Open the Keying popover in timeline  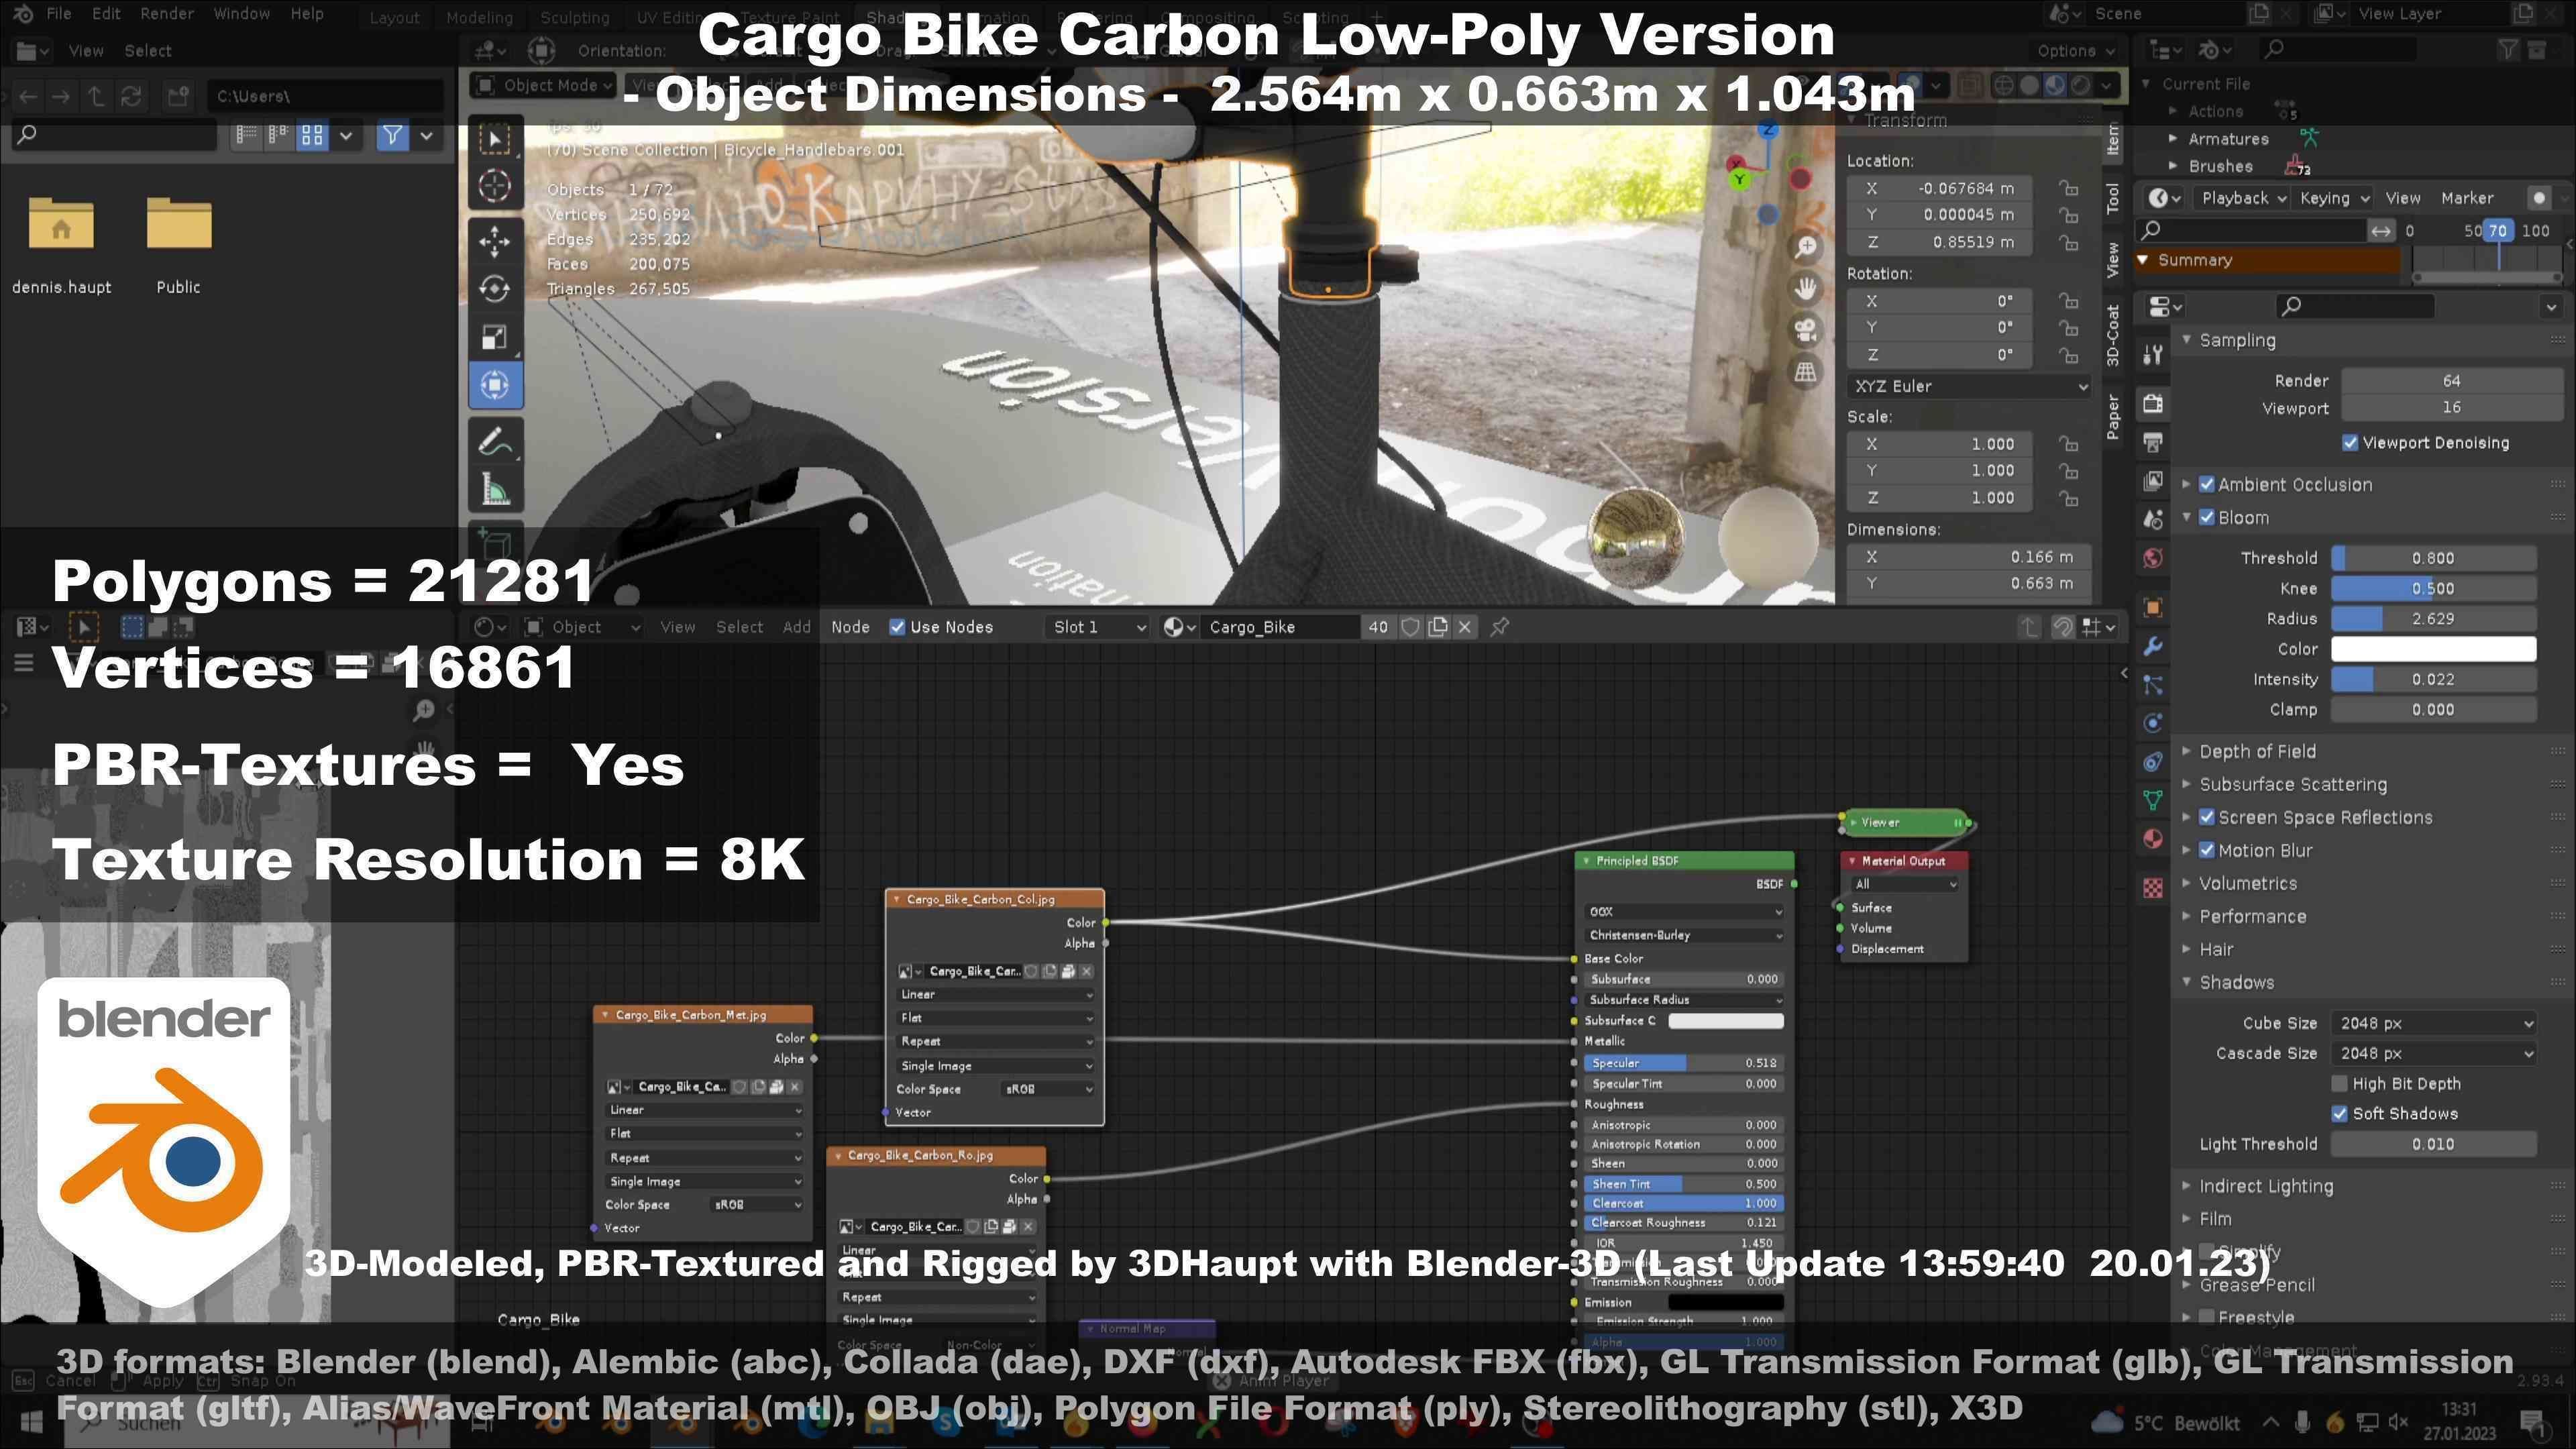click(2334, 198)
